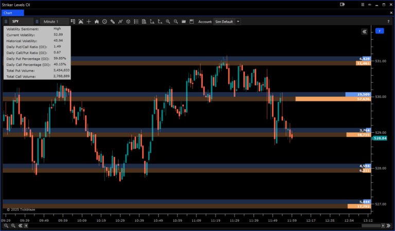
Task: Click the clock session icon in toolbar
Action: (104, 22)
